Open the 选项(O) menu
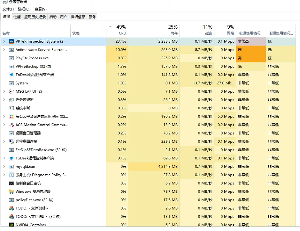The image size is (300, 231). (x=24, y=9)
